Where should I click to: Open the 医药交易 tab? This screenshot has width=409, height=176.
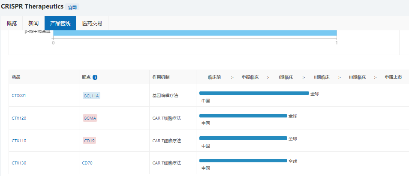pos(92,23)
